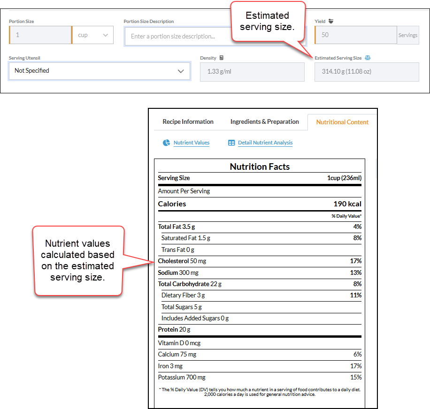
Task: Open the Ingredients & Preparation tab
Action: 265,121
